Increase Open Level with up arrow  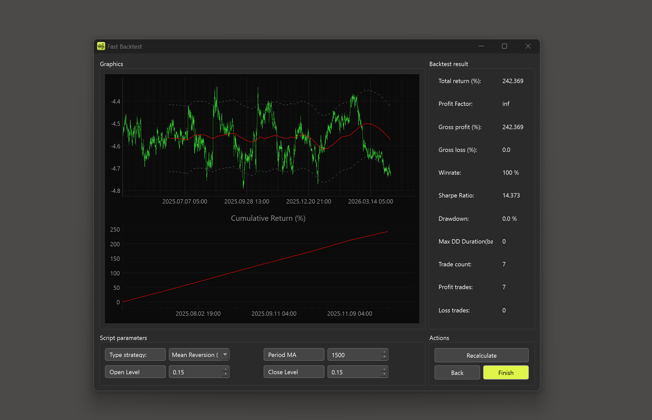click(226, 369)
